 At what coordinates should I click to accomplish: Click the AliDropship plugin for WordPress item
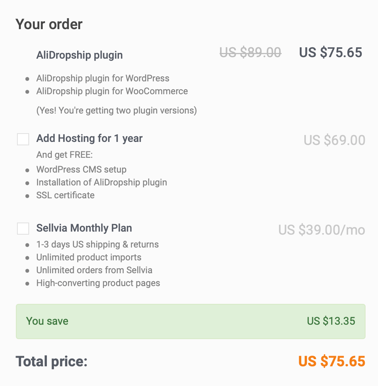click(103, 78)
